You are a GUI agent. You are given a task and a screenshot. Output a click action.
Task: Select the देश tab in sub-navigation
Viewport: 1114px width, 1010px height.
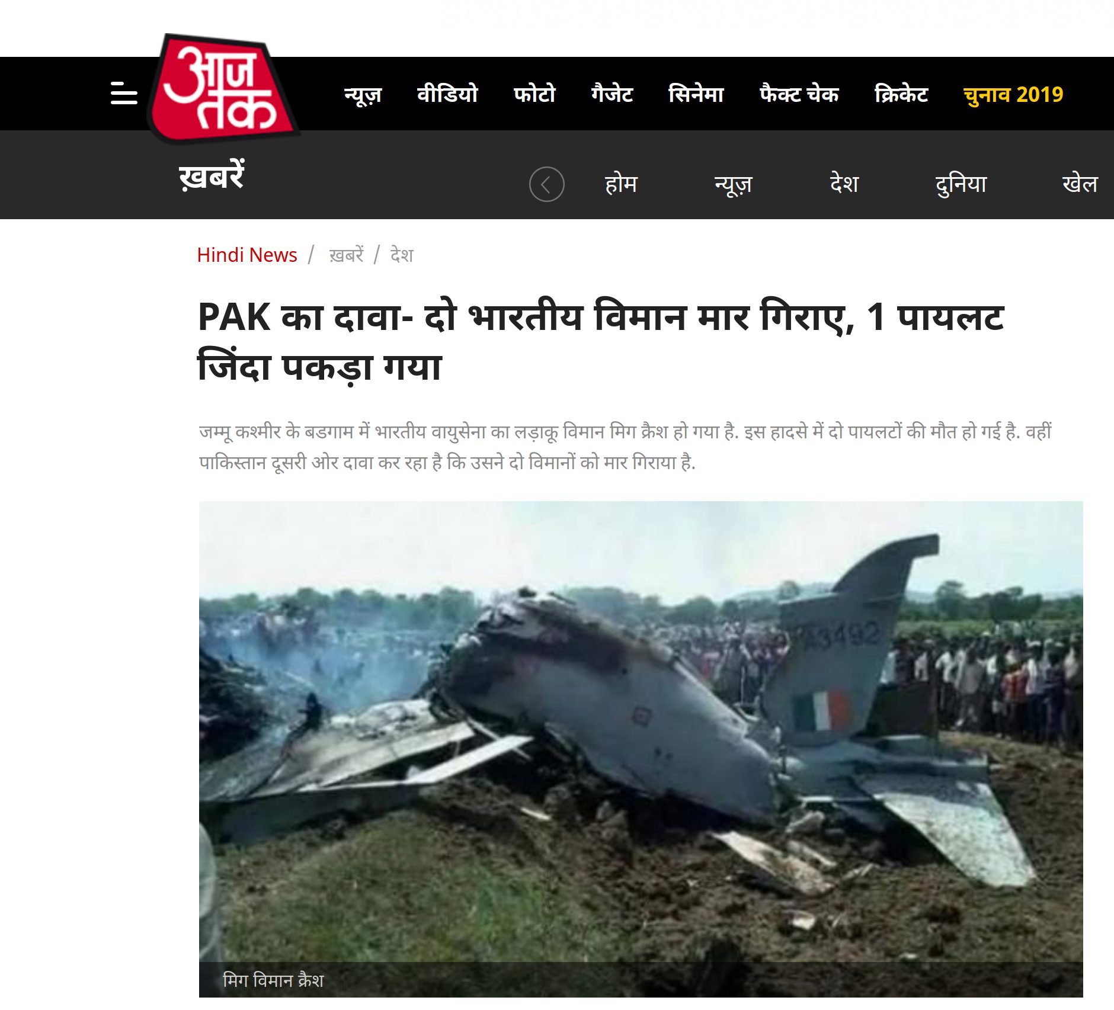coord(844,184)
